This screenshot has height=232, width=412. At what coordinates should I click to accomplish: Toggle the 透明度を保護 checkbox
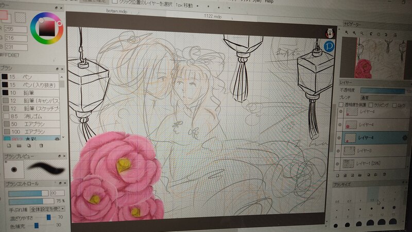coord(341,105)
